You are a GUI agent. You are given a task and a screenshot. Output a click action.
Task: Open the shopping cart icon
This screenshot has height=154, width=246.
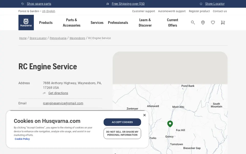[x=223, y=23]
